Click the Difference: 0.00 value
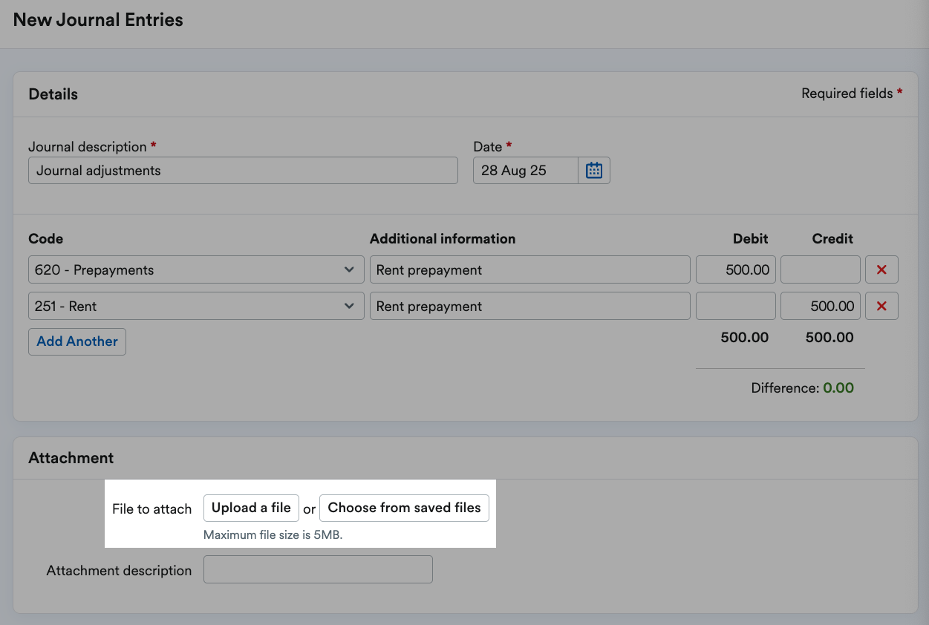The width and height of the screenshot is (929, 625). pos(838,387)
